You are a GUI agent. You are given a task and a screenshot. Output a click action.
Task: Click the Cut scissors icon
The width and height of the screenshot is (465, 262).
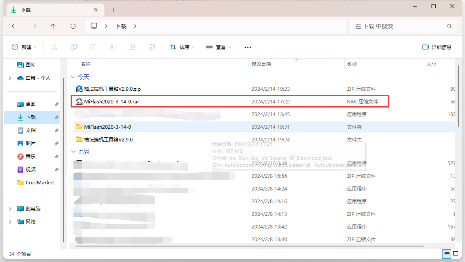click(54, 47)
